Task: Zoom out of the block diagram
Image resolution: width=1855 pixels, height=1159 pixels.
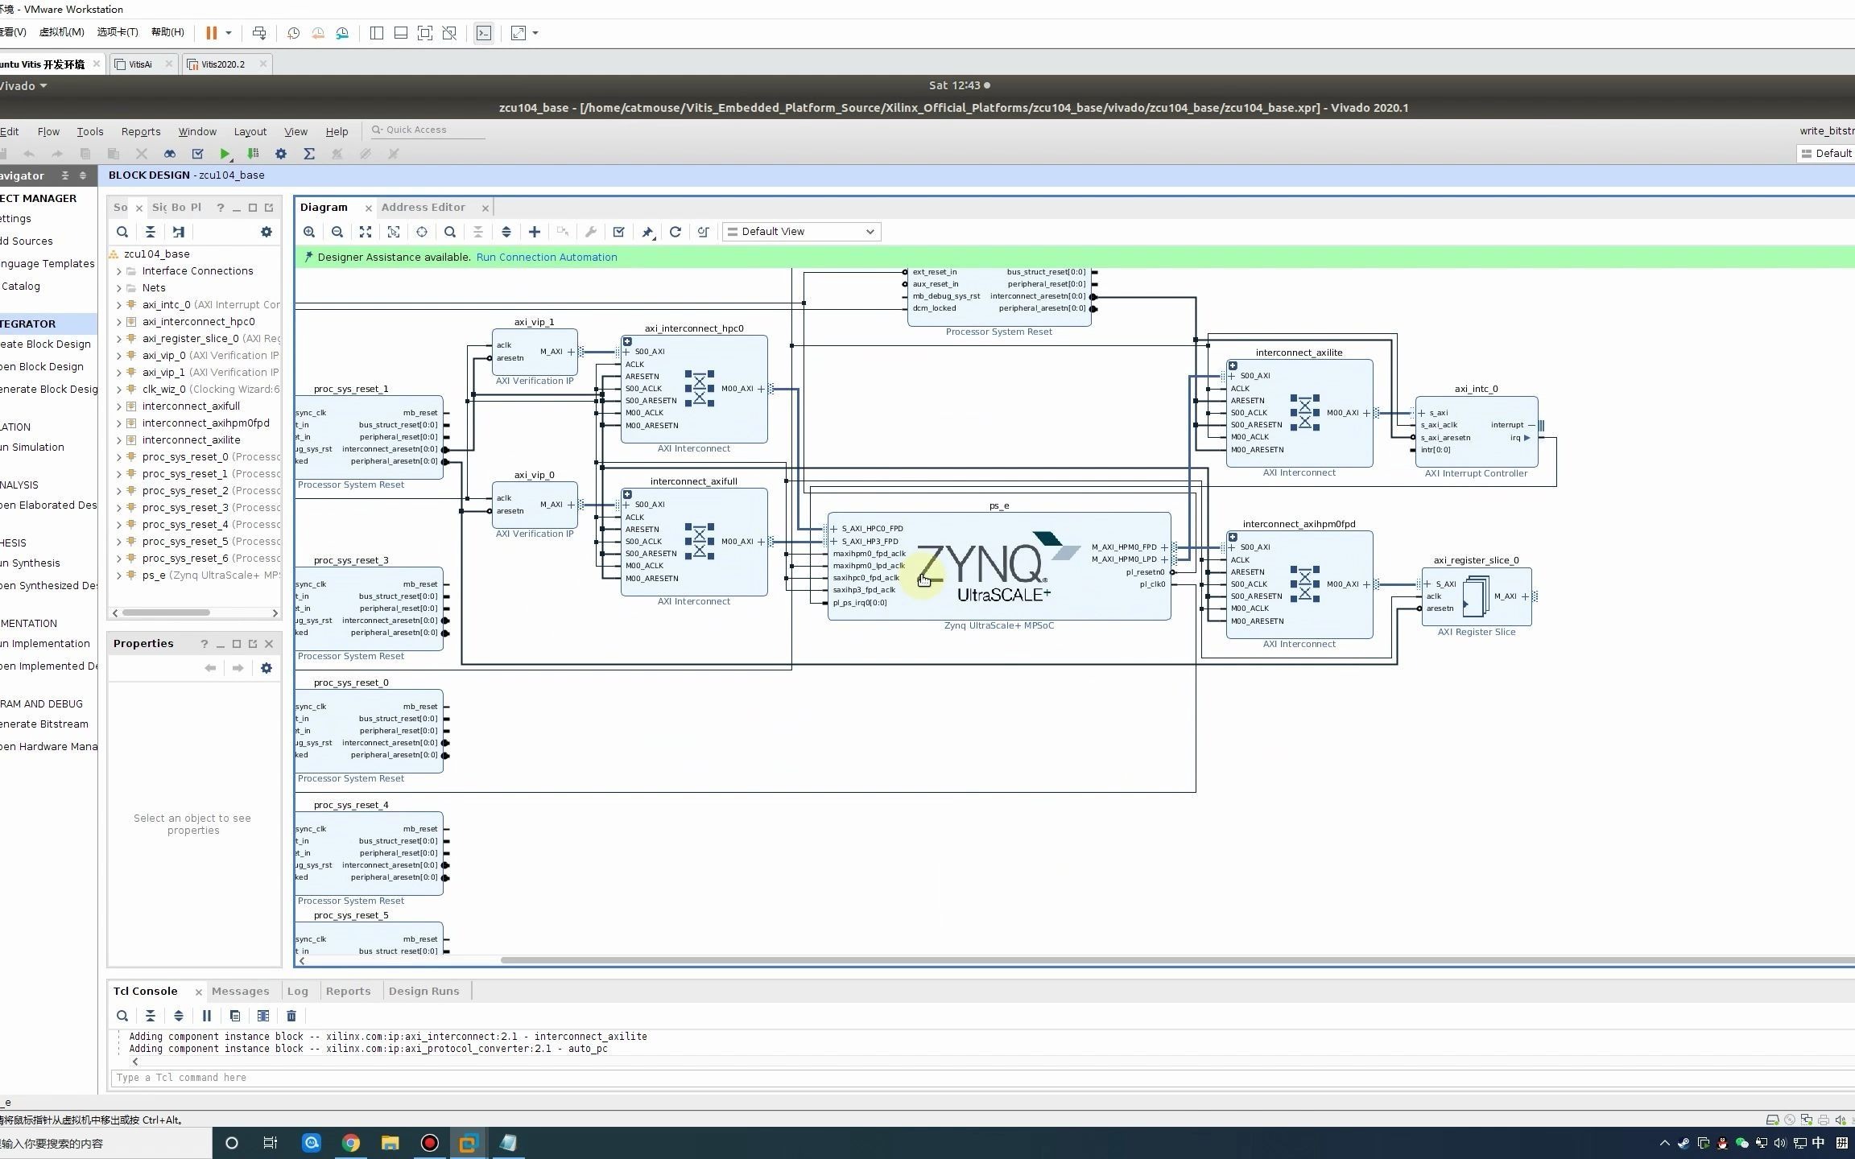Action: [x=337, y=232]
